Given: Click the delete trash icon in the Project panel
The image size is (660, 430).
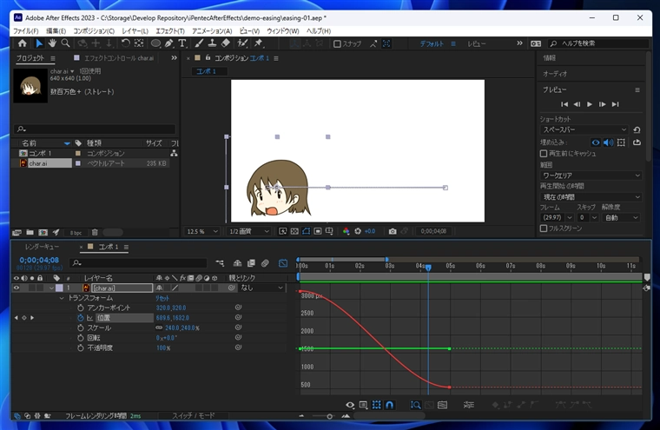Looking at the screenshot, I should pyautogui.click(x=96, y=232).
